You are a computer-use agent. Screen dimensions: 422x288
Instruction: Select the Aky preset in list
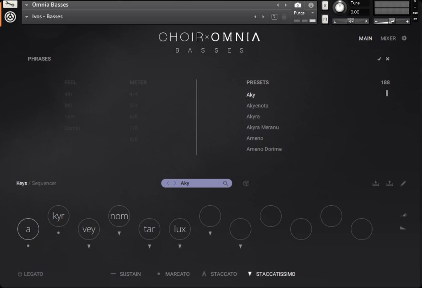point(251,95)
